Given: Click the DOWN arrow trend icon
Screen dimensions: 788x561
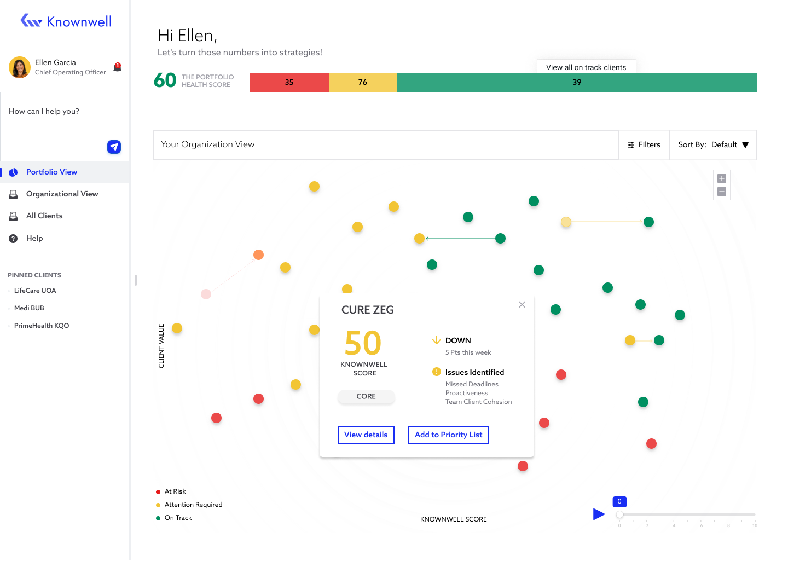Looking at the screenshot, I should coord(437,340).
